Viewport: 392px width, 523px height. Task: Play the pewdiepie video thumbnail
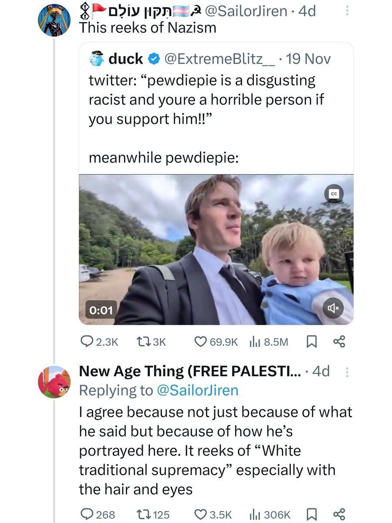216,250
